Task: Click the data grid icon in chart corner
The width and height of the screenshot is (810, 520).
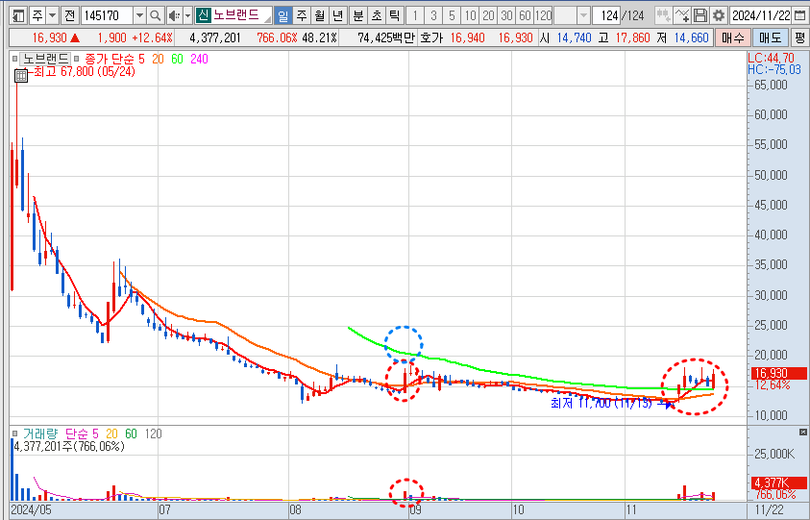Action: coord(21,76)
